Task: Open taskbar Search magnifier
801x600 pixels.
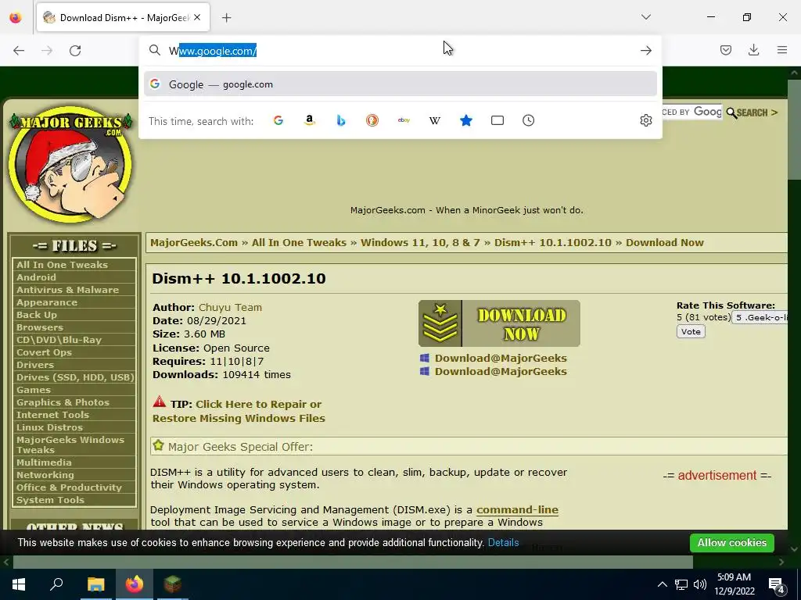Action: (56, 584)
